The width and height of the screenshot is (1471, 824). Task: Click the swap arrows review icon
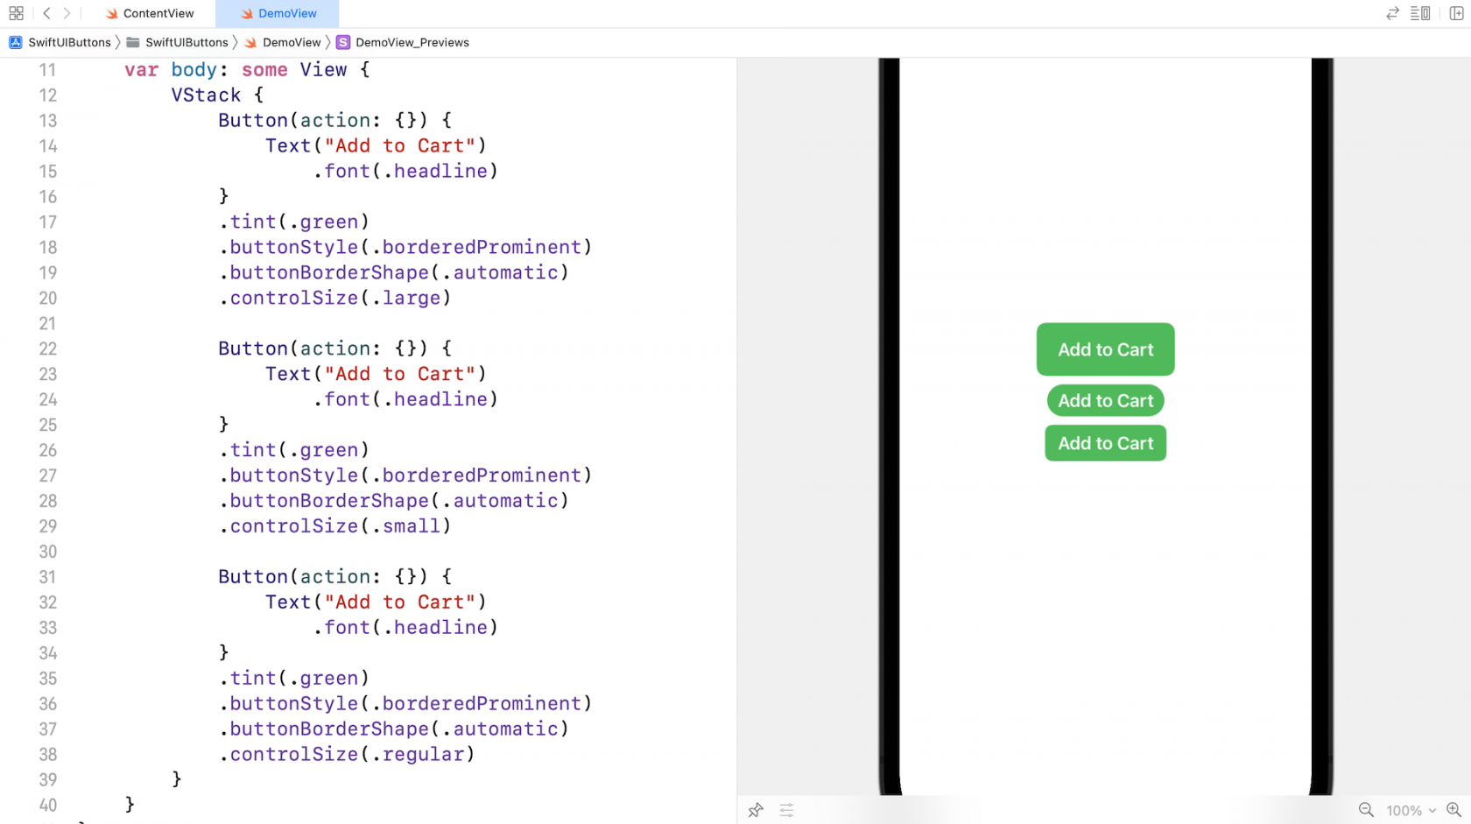click(x=1392, y=13)
